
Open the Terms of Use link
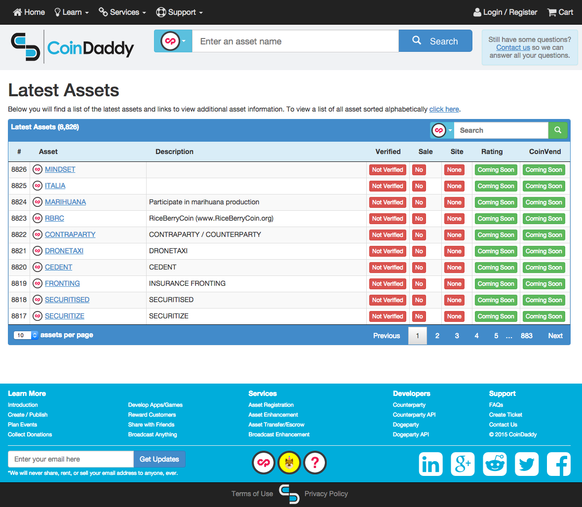tap(252, 494)
